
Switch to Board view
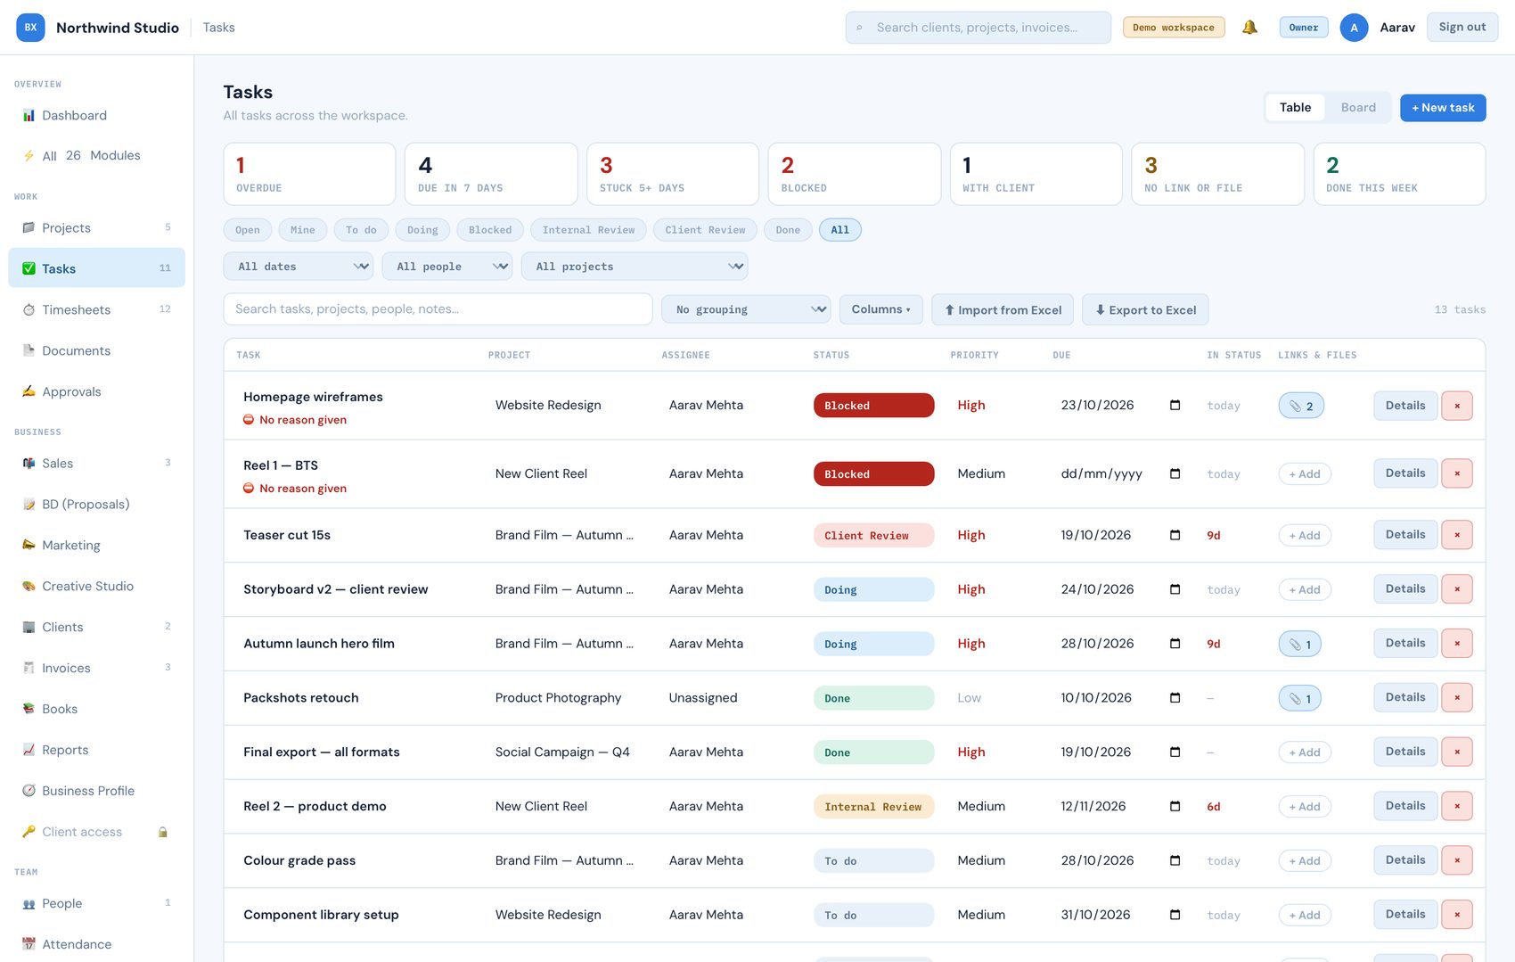1358,108
